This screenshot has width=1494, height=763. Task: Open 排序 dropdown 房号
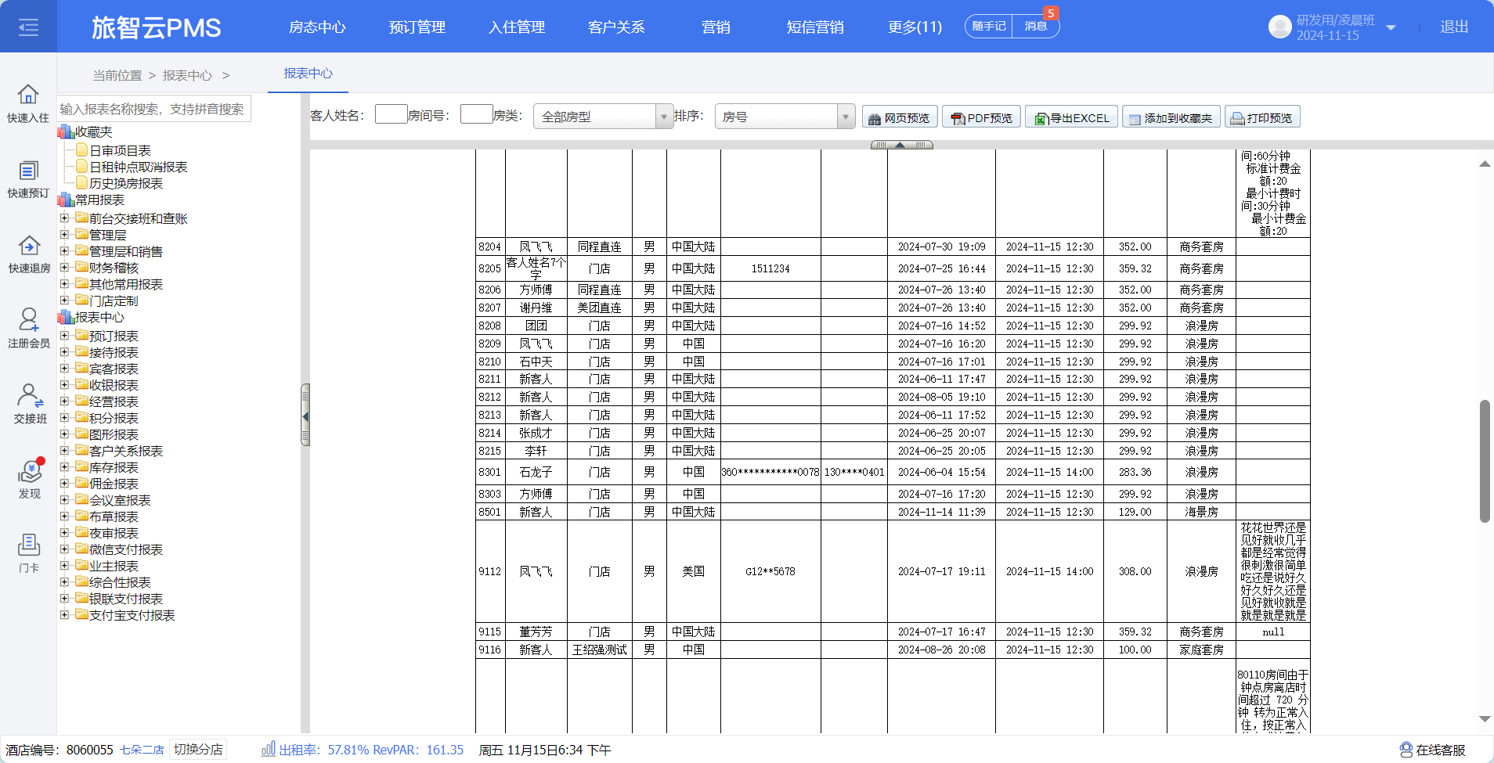coord(785,117)
